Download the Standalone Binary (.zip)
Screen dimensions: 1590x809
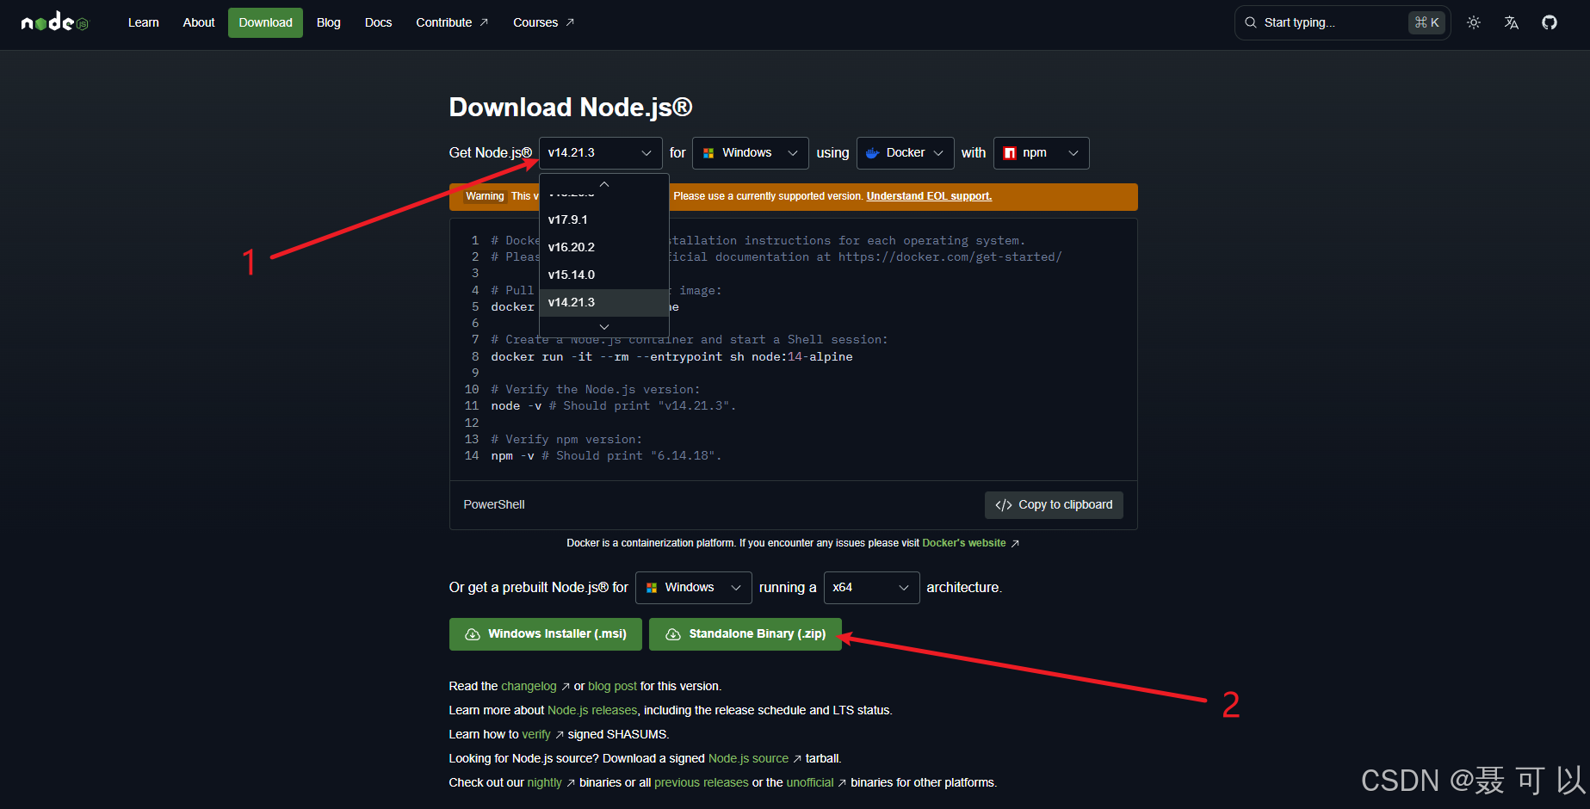(745, 634)
